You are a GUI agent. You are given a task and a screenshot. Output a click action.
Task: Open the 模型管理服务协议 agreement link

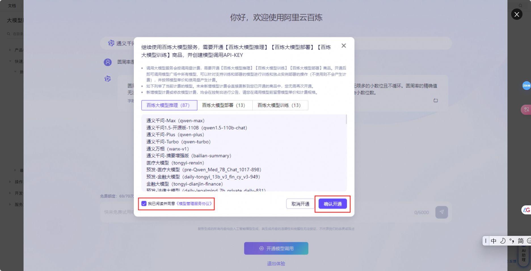click(x=195, y=203)
